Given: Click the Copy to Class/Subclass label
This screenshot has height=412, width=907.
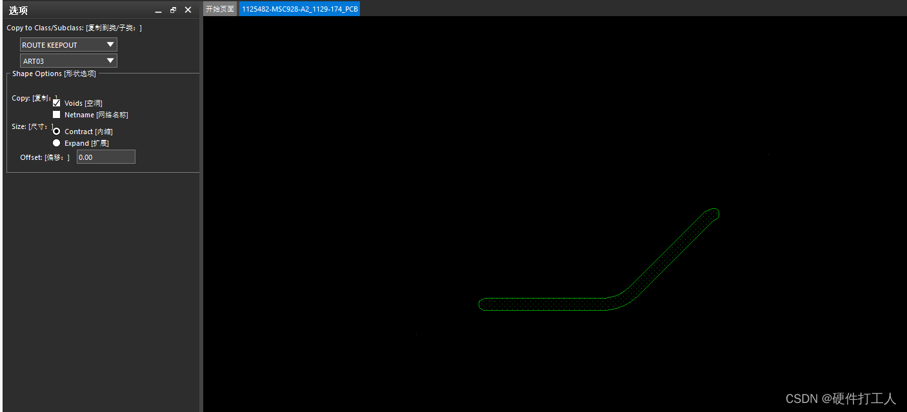Looking at the screenshot, I should [x=74, y=28].
